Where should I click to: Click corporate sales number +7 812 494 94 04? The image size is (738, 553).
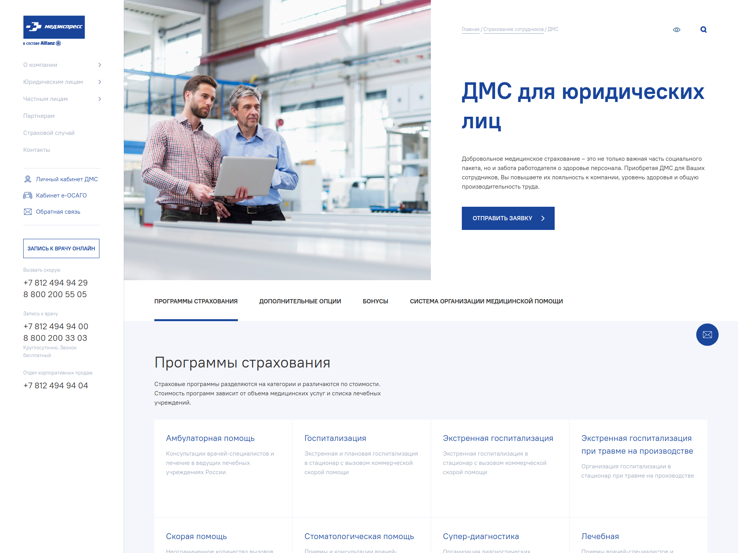click(56, 386)
